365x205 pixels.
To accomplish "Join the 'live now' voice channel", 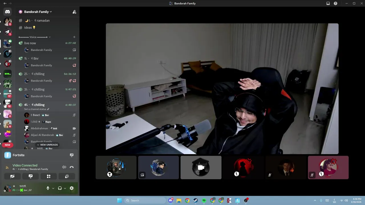I will pos(47,43).
